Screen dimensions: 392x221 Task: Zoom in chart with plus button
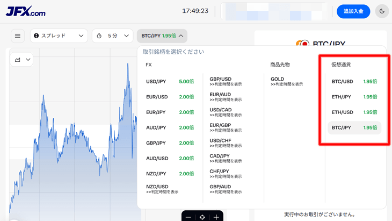[x=216, y=217]
